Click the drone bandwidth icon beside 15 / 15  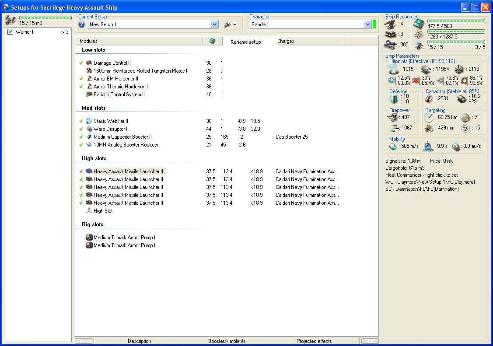coord(419,45)
